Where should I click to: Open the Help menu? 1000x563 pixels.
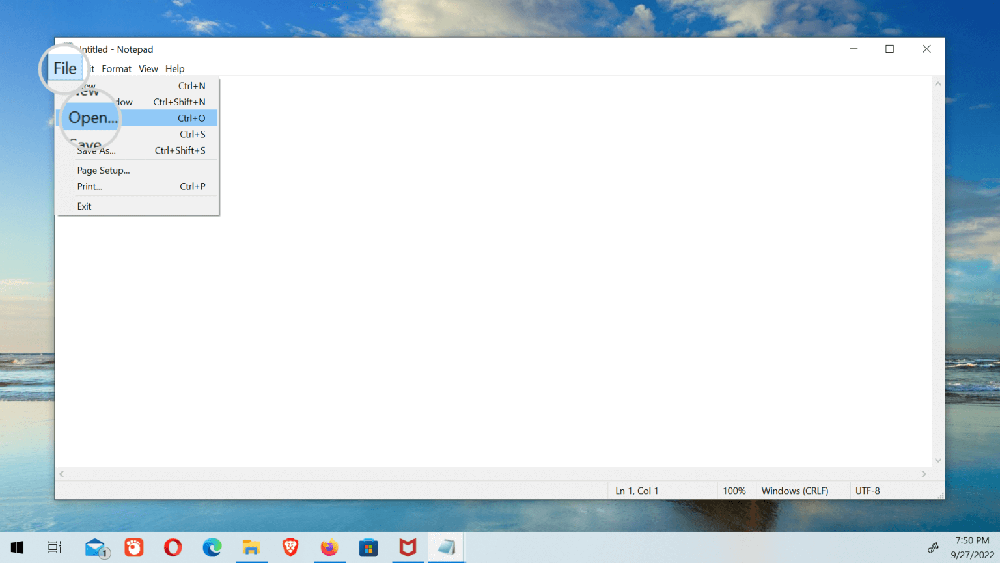click(x=174, y=68)
